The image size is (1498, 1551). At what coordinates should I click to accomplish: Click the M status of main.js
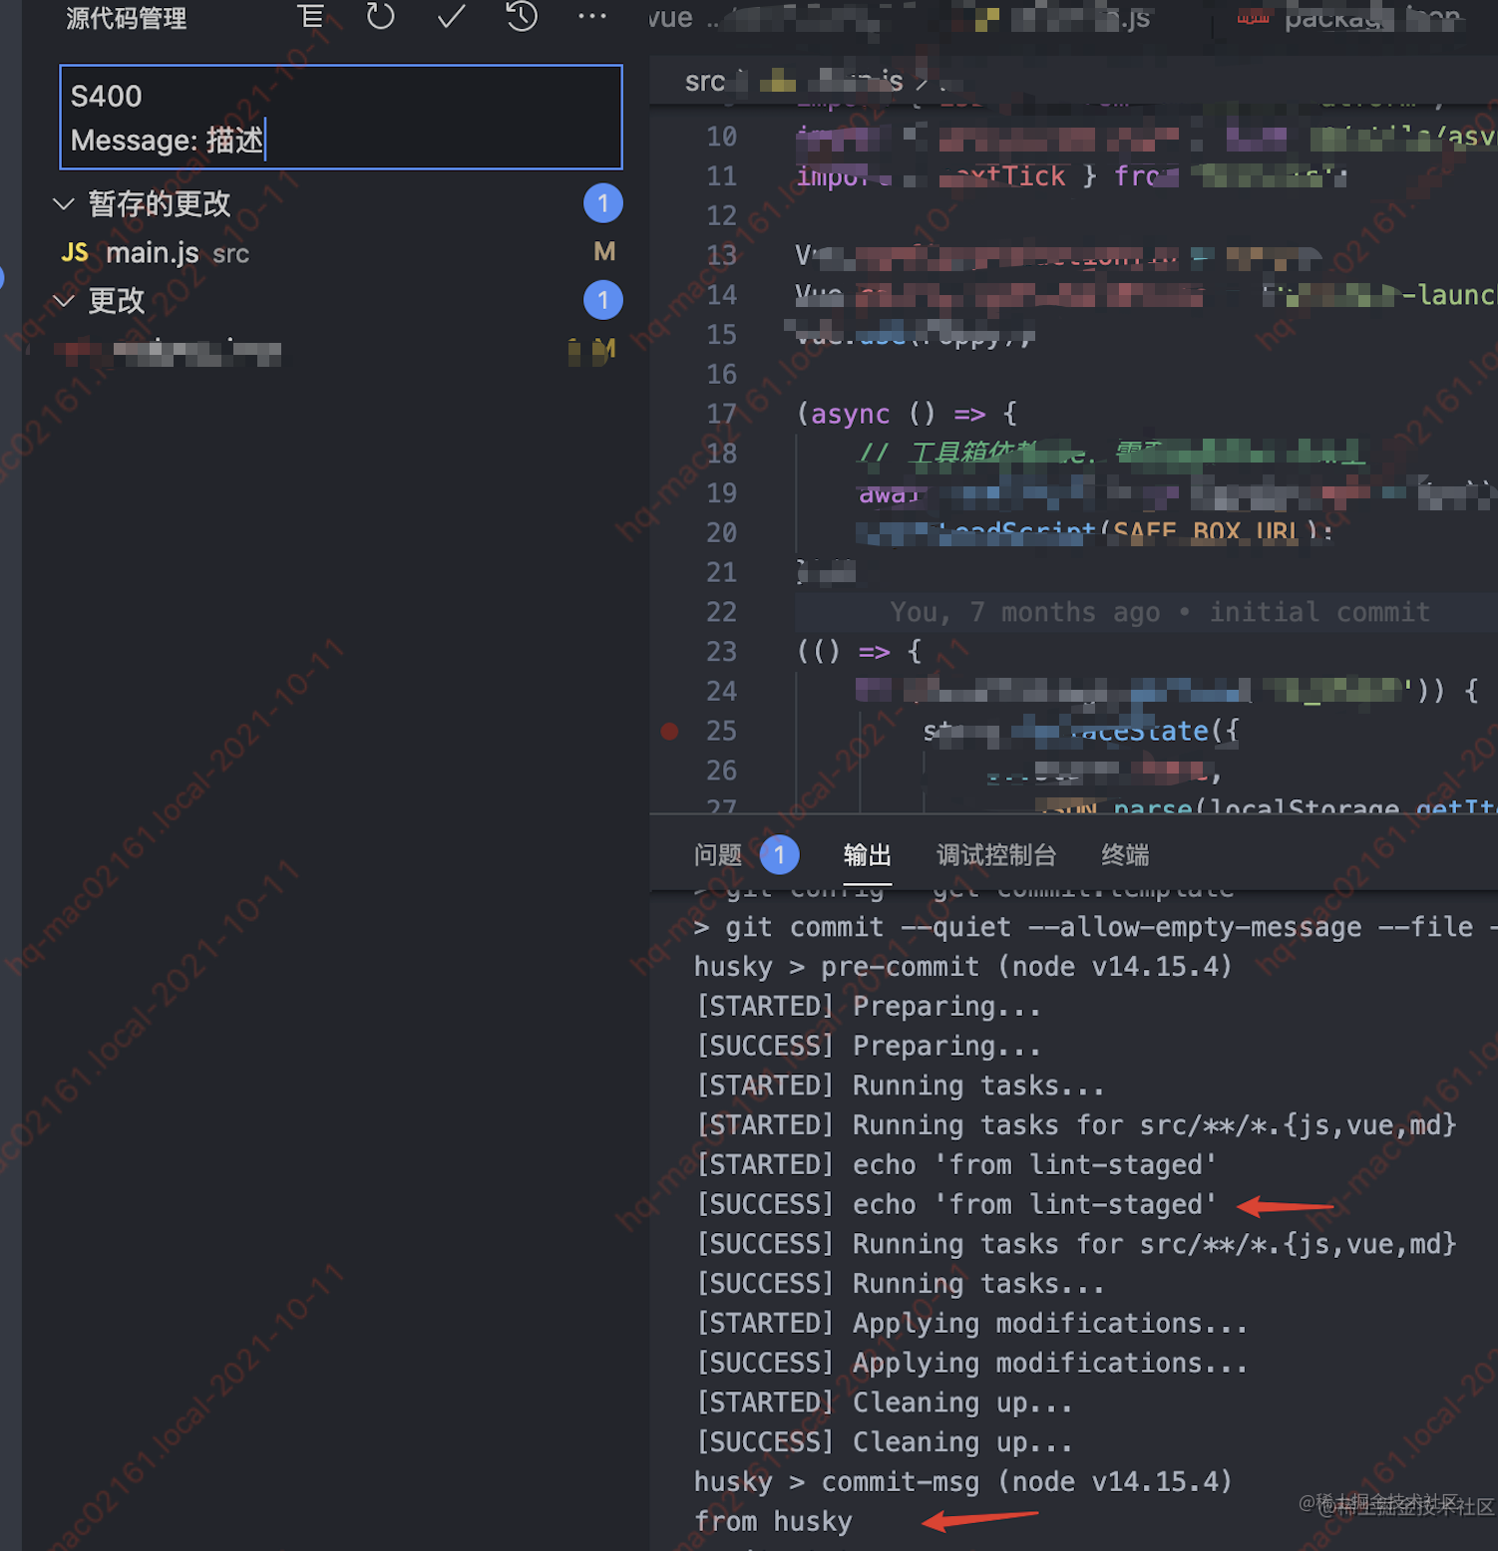(604, 252)
